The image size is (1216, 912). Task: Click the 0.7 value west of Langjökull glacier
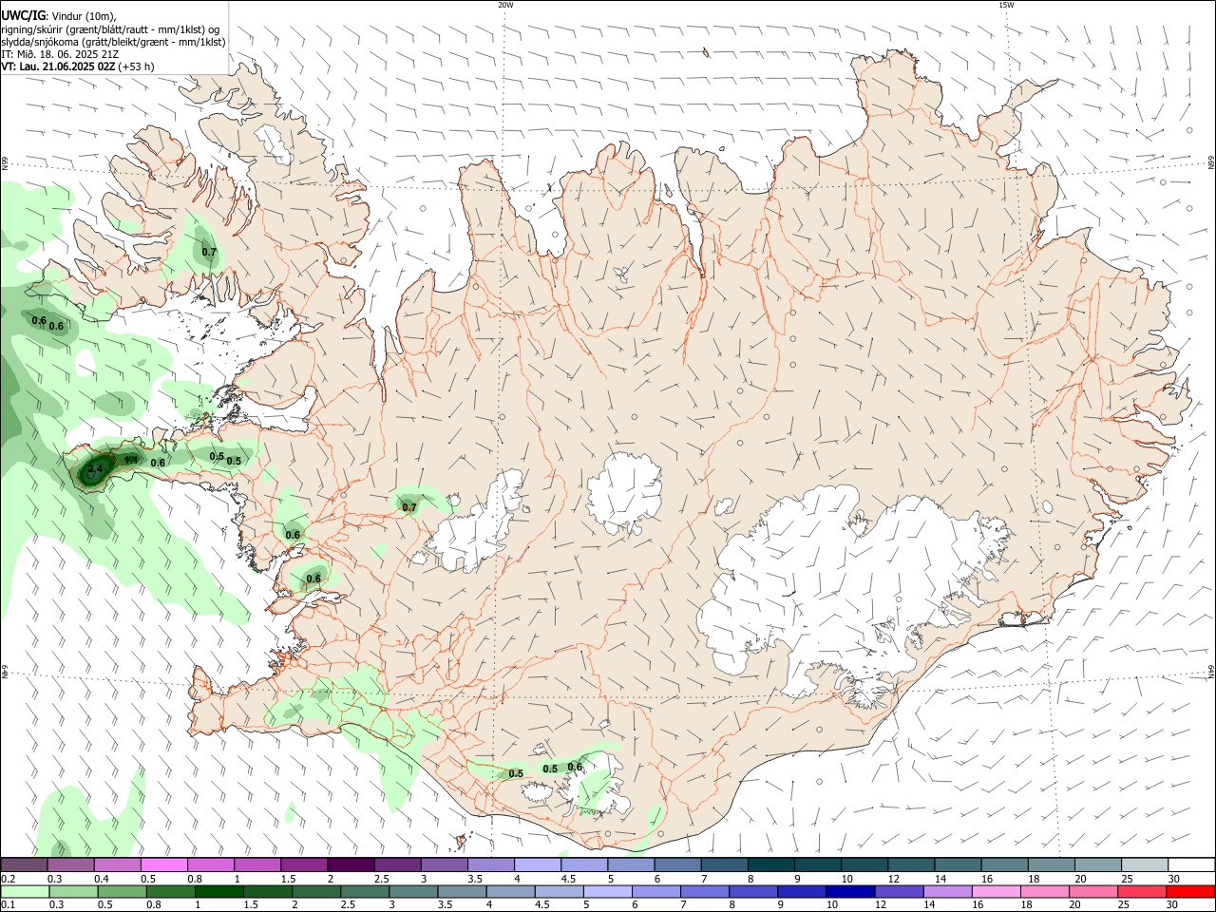tap(409, 507)
